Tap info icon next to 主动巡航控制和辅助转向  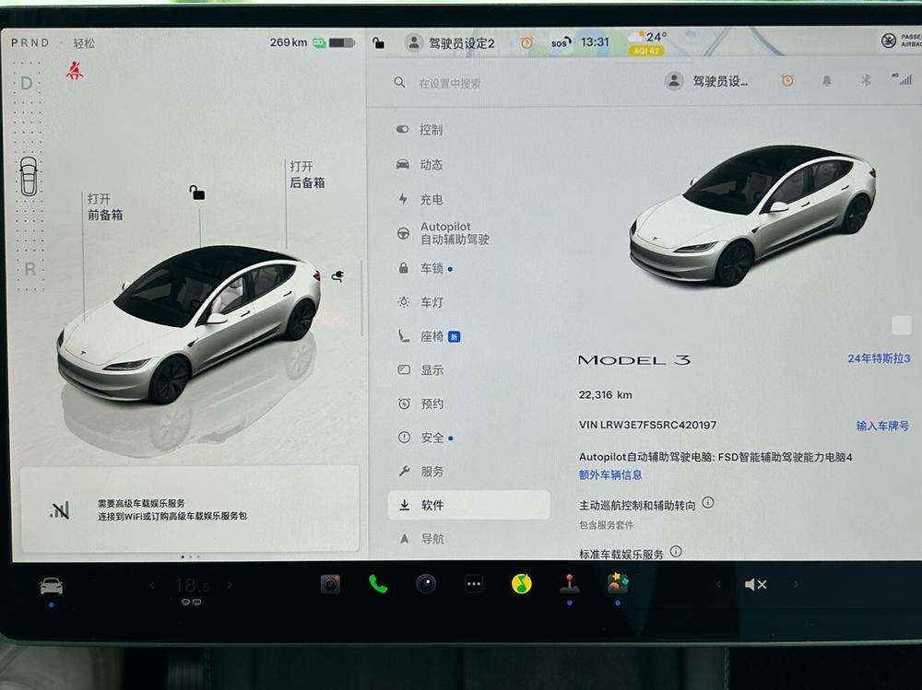pos(708,502)
